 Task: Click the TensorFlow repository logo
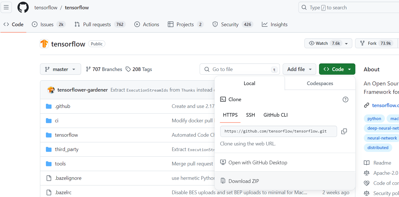point(44,44)
